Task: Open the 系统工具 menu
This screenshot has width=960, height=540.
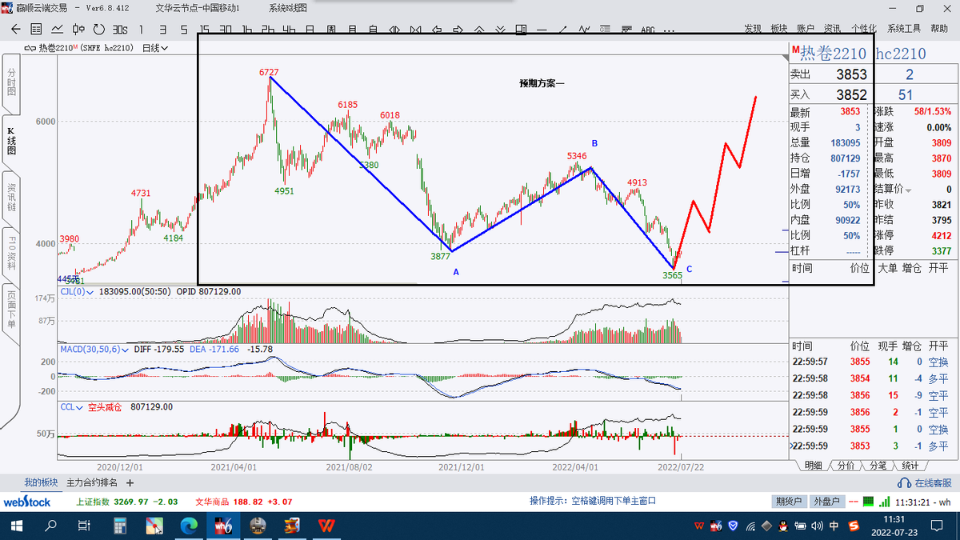Action: [x=904, y=29]
